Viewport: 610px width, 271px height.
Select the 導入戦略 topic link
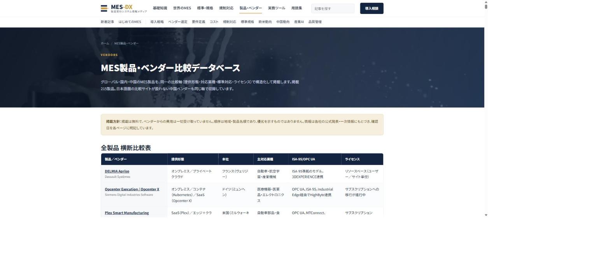click(x=157, y=22)
